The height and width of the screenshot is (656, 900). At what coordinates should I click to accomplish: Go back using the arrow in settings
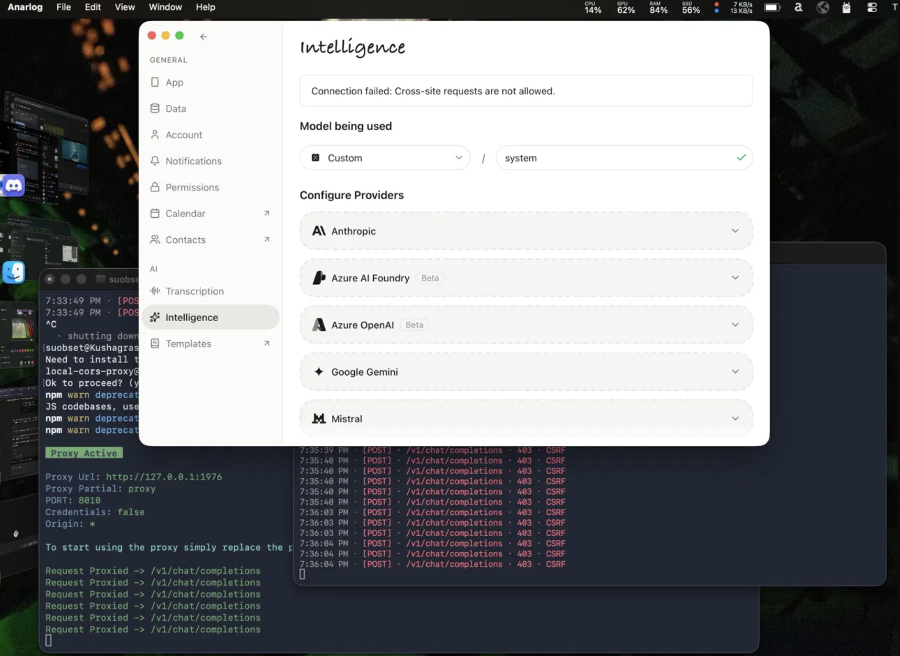point(203,36)
